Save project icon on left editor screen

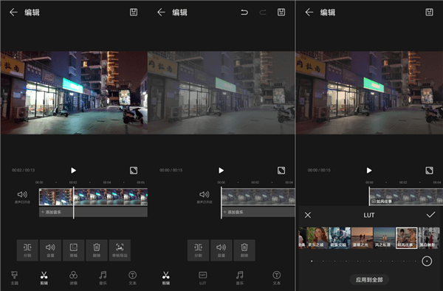[134, 12]
